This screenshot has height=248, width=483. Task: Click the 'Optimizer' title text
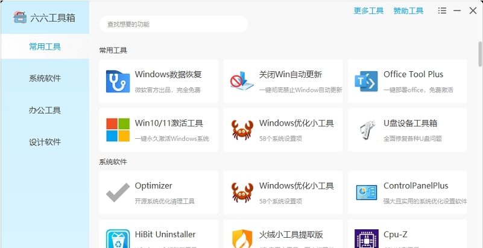click(153, 186)
